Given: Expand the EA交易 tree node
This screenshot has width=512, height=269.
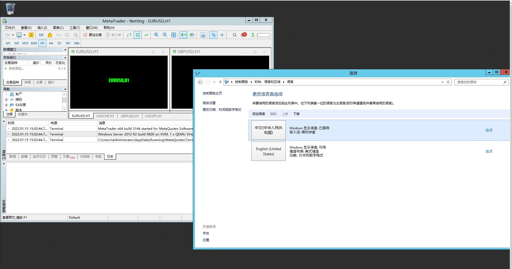Looking at the screenshot, I should pos(6,105).
